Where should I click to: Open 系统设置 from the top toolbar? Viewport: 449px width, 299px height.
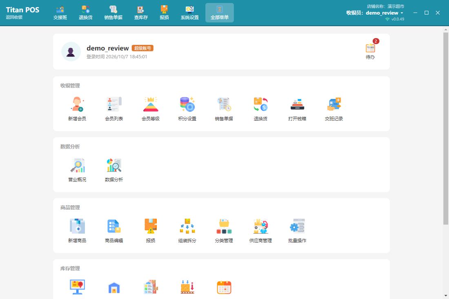(x=189, y=13)
